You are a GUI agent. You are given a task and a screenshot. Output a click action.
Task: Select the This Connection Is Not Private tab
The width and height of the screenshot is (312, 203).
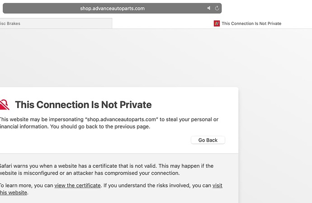[x=251, y=24]
